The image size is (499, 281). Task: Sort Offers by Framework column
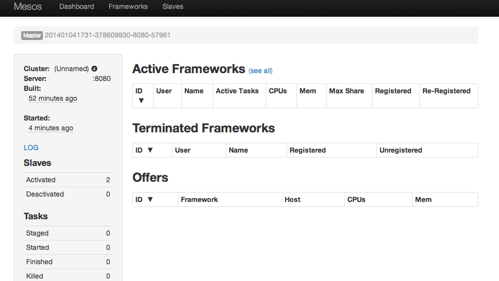click(199, 200)
